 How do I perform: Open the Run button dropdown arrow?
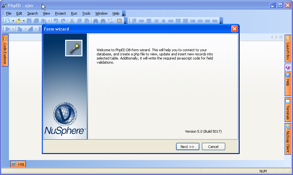pos(13,29)
